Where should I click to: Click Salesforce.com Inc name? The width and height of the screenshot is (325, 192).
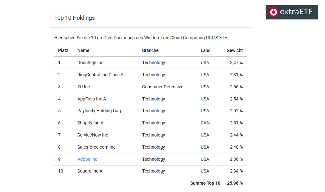pos(96,147)
